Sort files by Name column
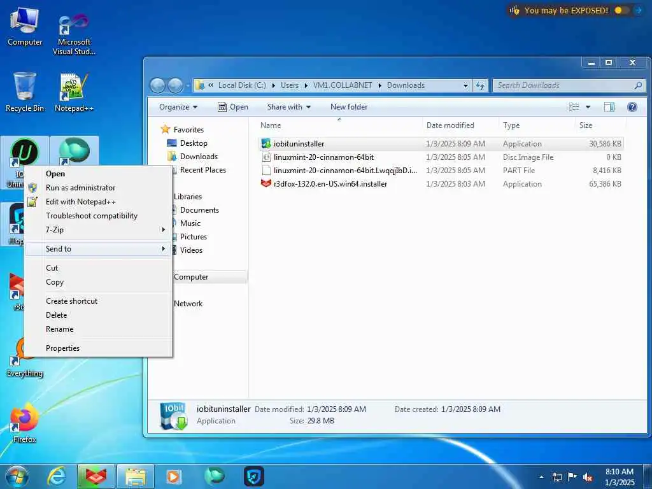Image resolution: width=652 pixels, height=489 pixels. point(340,125)
